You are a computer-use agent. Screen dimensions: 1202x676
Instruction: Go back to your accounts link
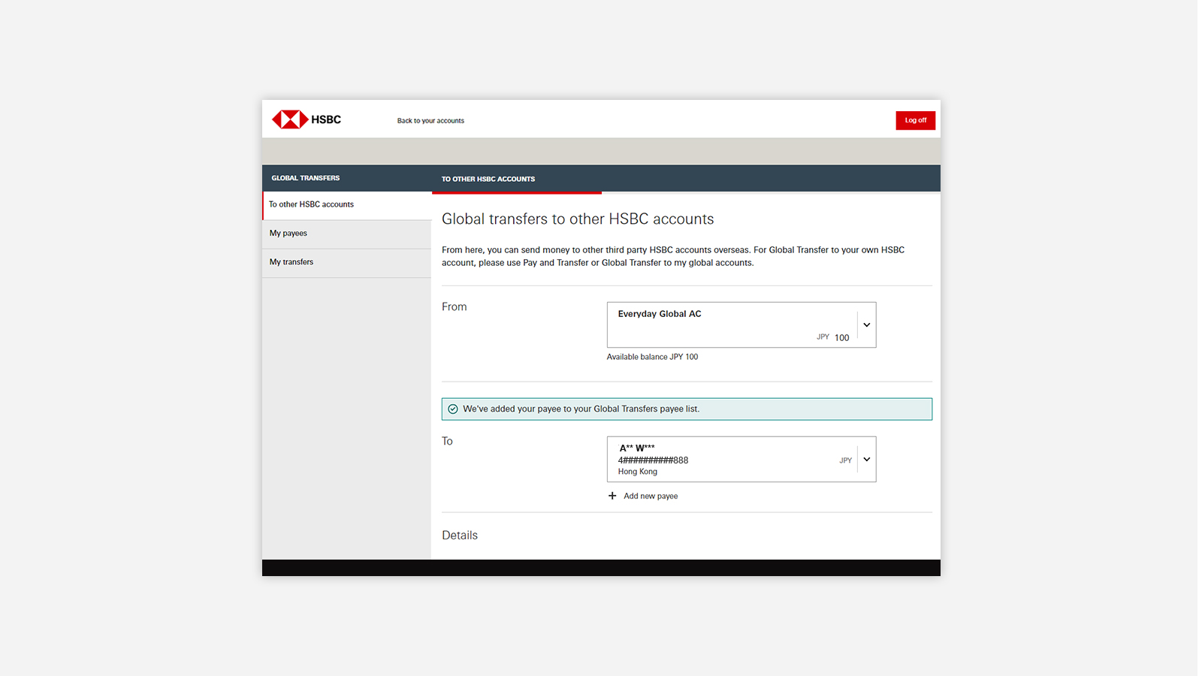coord(430,121)
